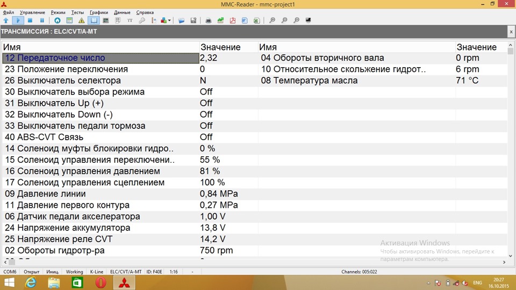
Task: Click the open folder toolbar icon
Action: click(x=181, y=20)
